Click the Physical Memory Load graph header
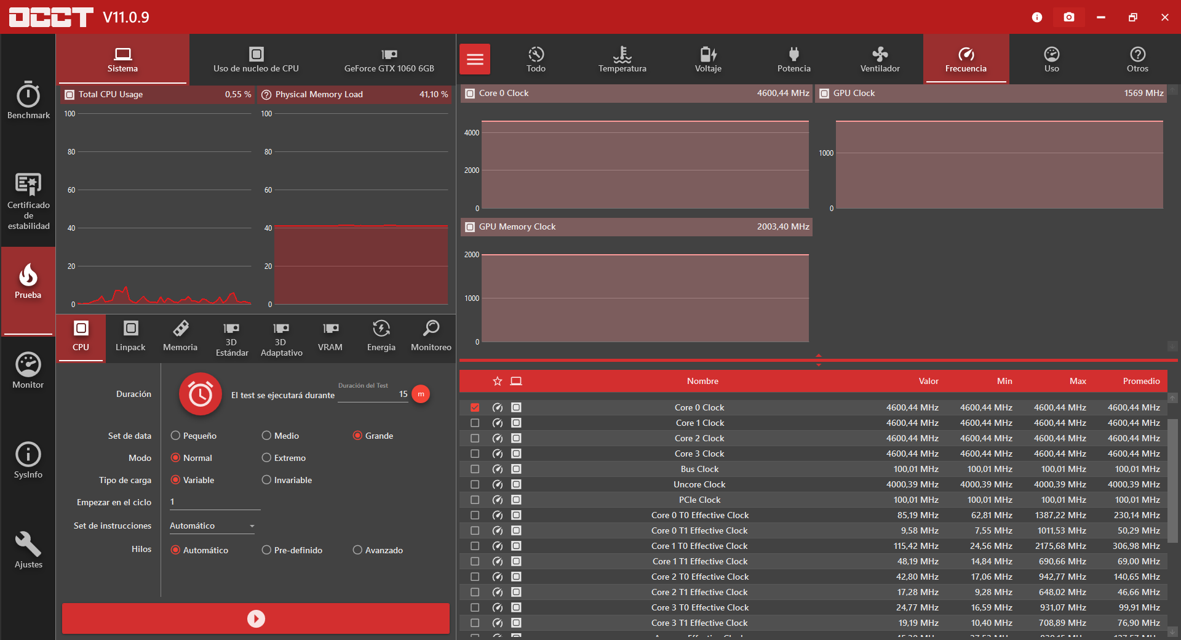 tap(355, 95)
